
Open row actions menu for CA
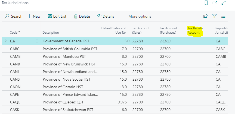[x=37, y=41]
